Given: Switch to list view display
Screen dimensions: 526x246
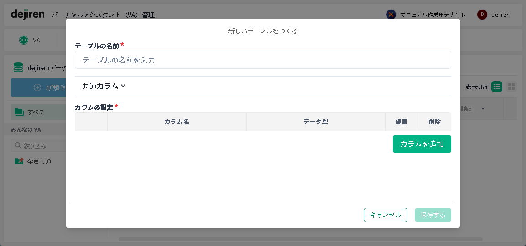Looking at the screenshot, I should [496, 87].
